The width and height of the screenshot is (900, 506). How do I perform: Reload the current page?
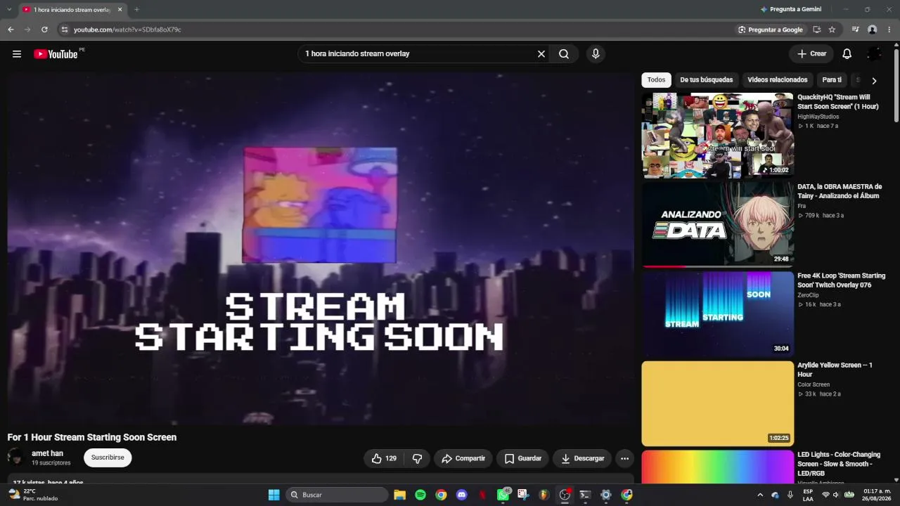44,30
